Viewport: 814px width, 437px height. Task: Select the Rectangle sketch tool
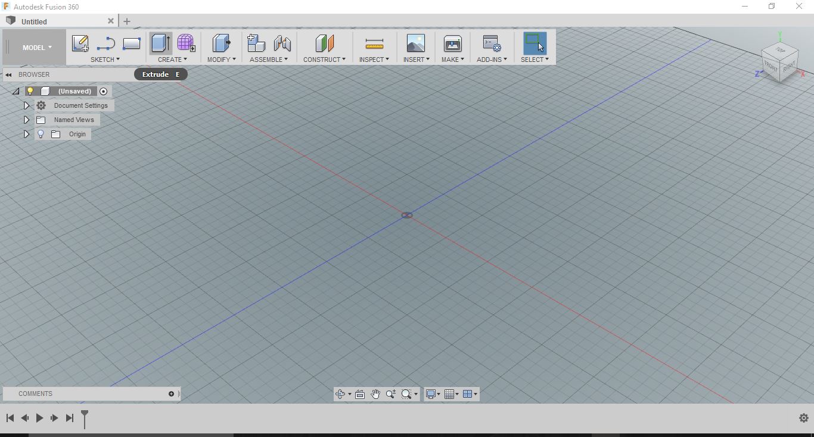click(131, 43)
